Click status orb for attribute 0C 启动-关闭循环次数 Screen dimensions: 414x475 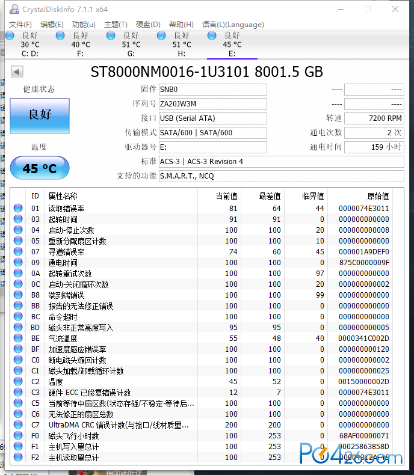18,284
